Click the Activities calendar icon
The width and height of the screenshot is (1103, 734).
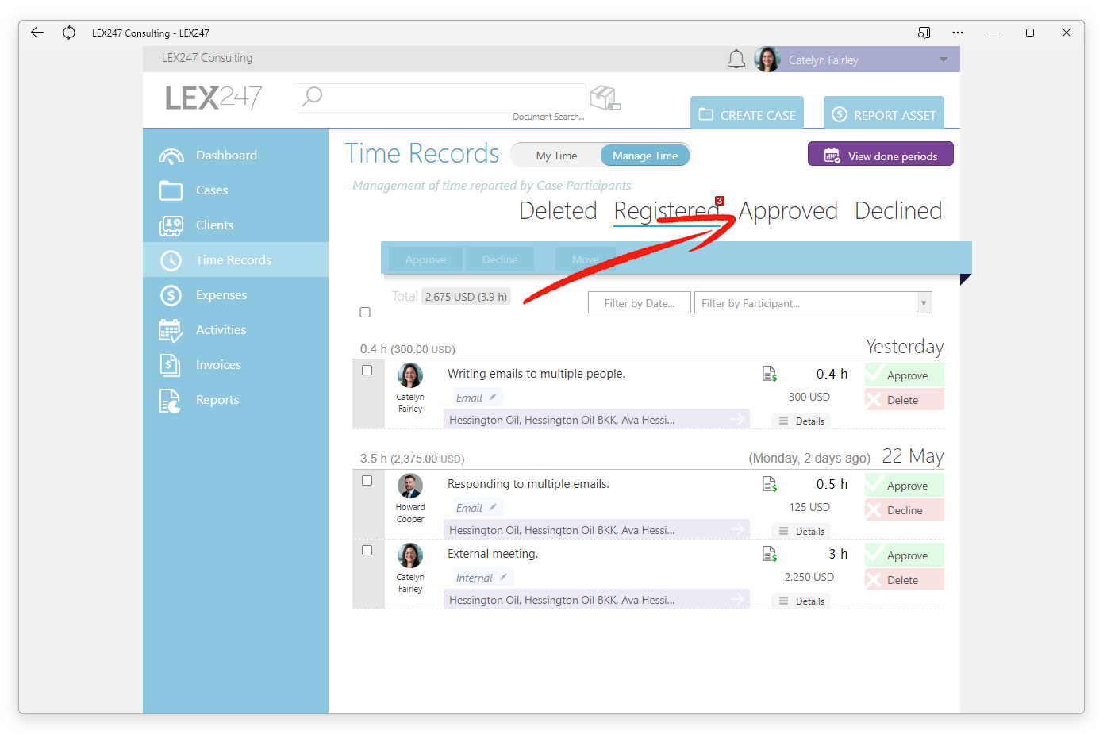[x=171, y=330]
